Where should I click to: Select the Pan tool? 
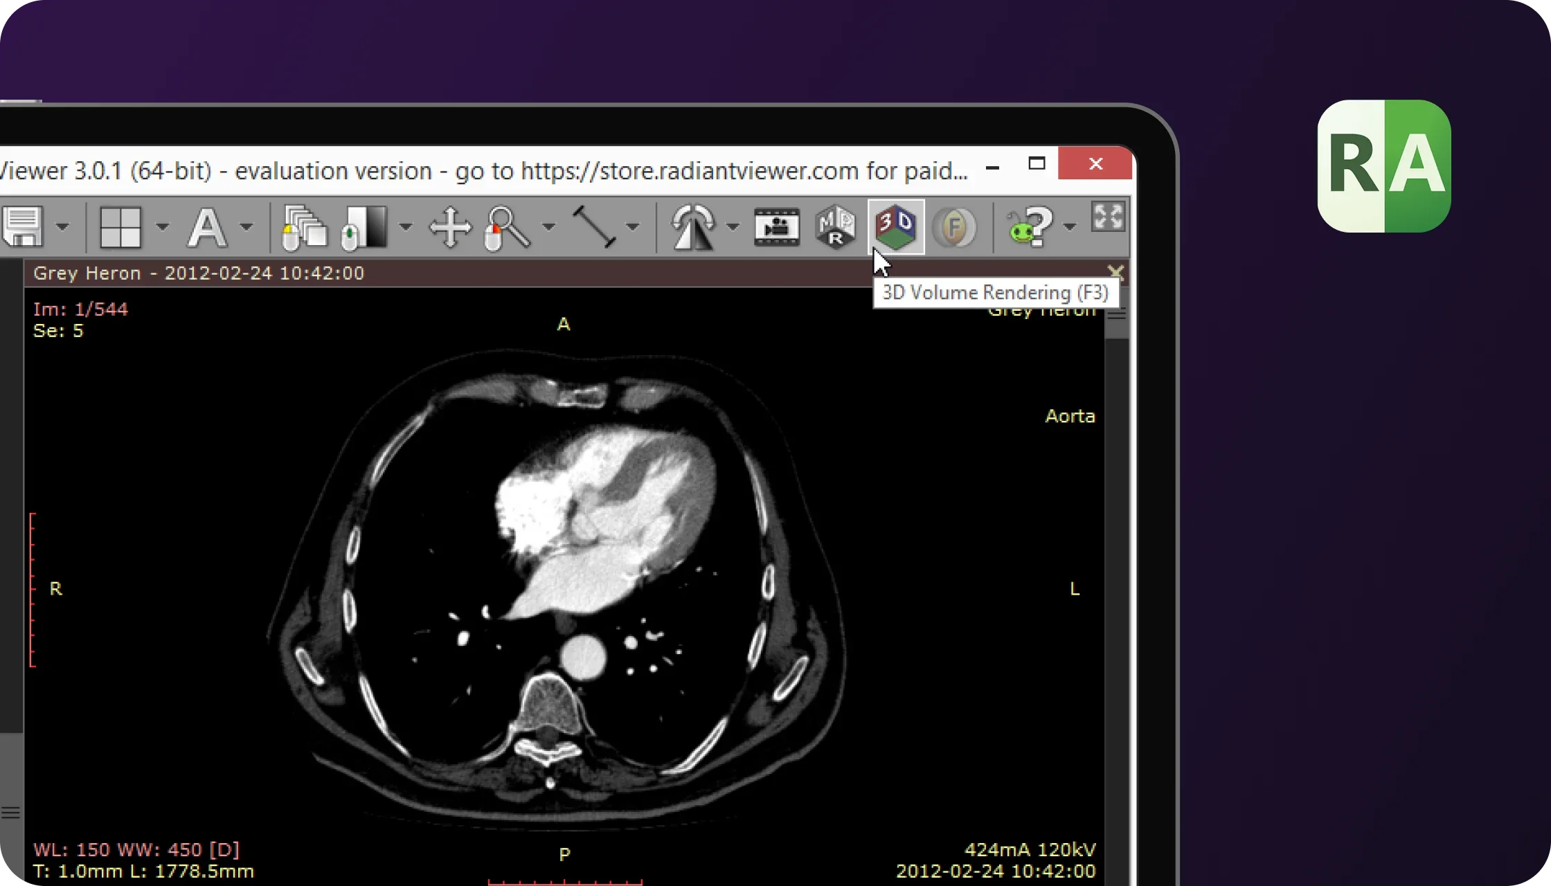coord(450,227)
